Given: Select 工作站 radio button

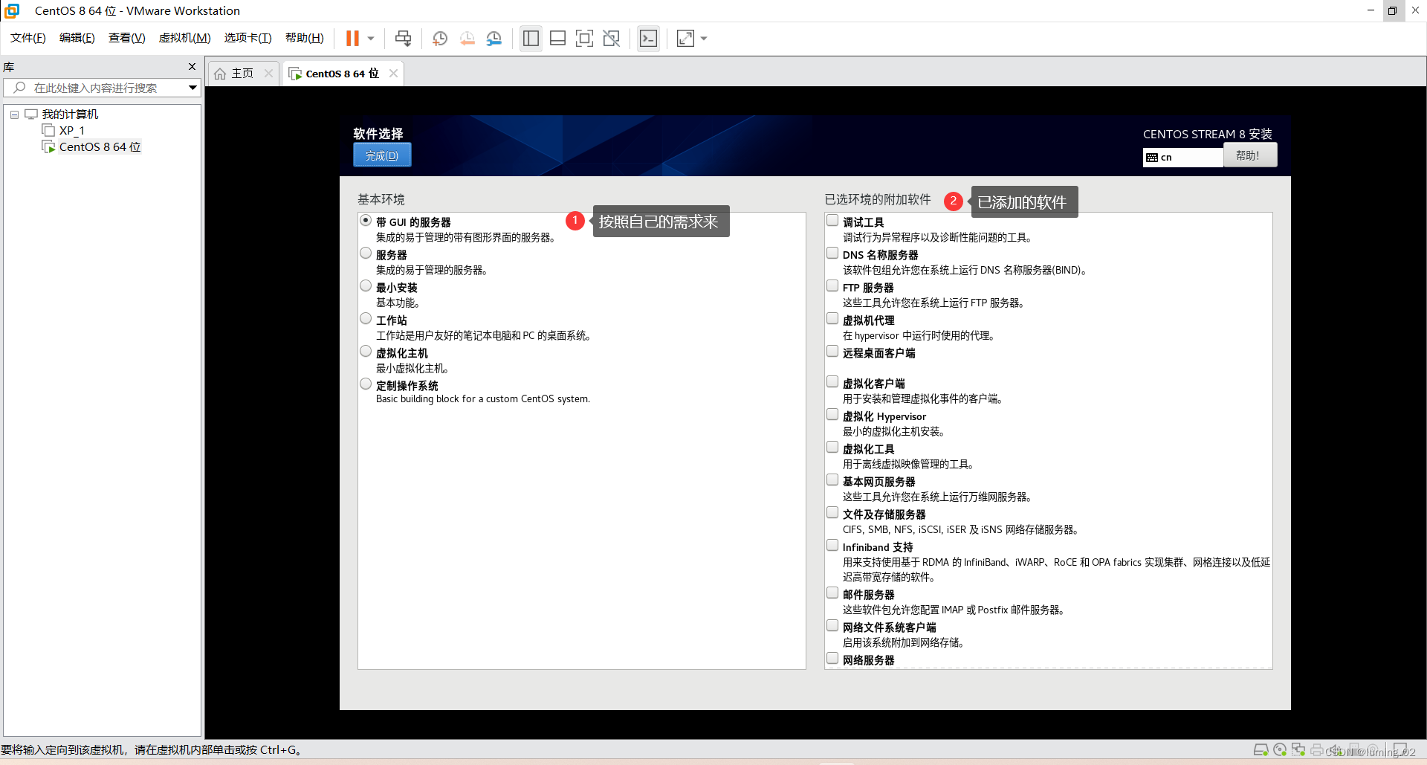Looking at the screenshot, I should [x=366, y=318].
